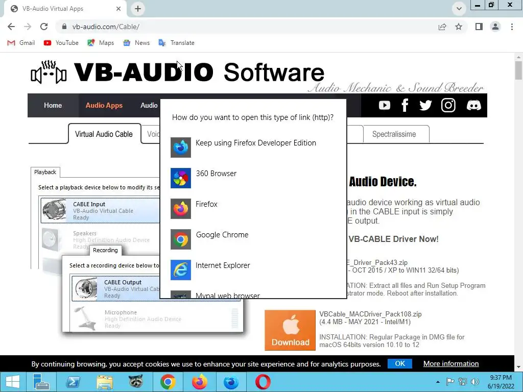Screen dimensions: 523x392
Task: Accept cookies with the OK button
Action: [x=399, y=363]
